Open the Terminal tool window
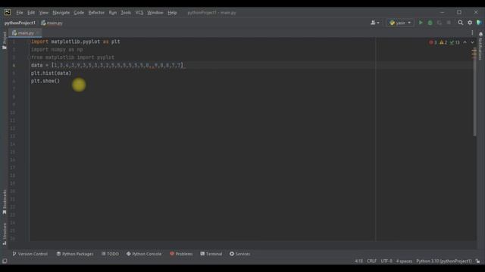Screen dimensions: 485x272 (x=211, y=254)
